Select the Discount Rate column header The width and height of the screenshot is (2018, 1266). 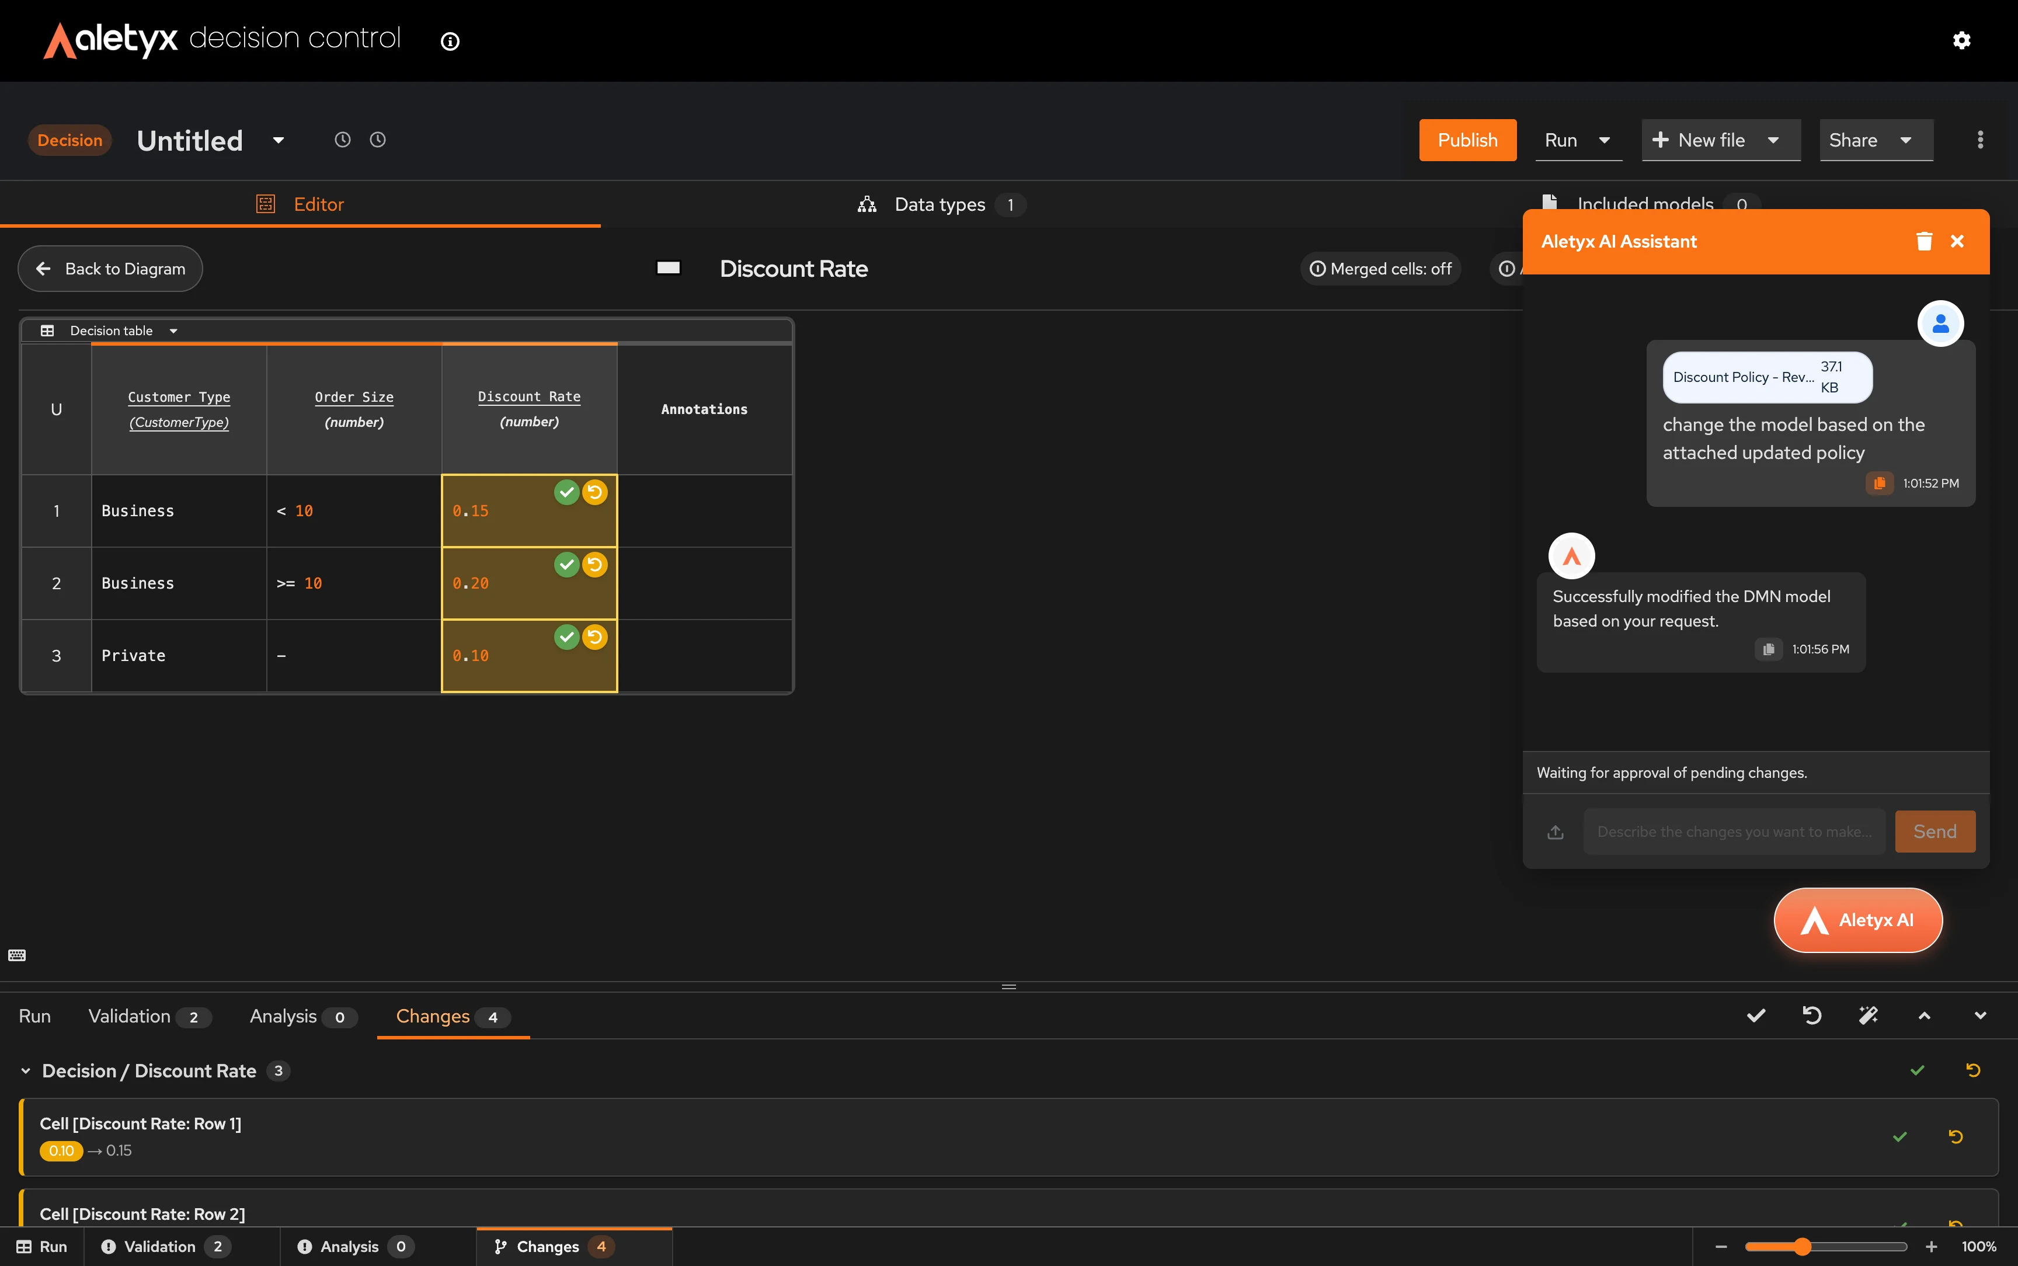pyautogui.click(x=529, y=409)
